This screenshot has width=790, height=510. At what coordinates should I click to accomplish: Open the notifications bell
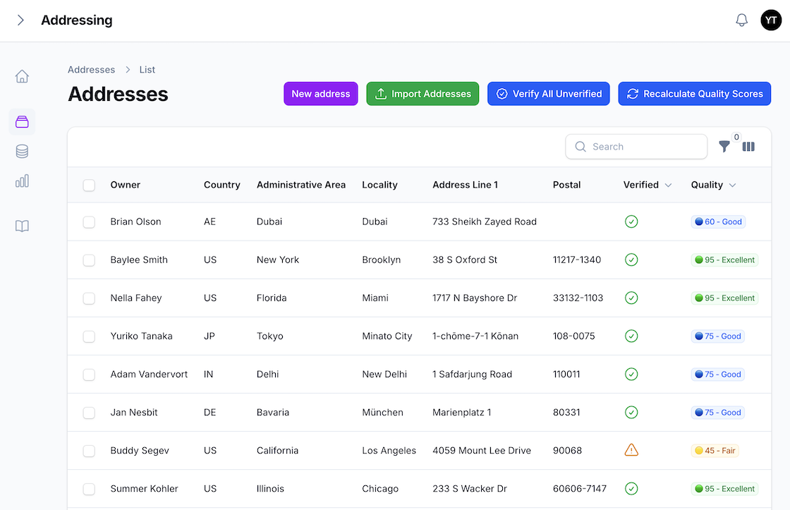[x=741, y=20]
